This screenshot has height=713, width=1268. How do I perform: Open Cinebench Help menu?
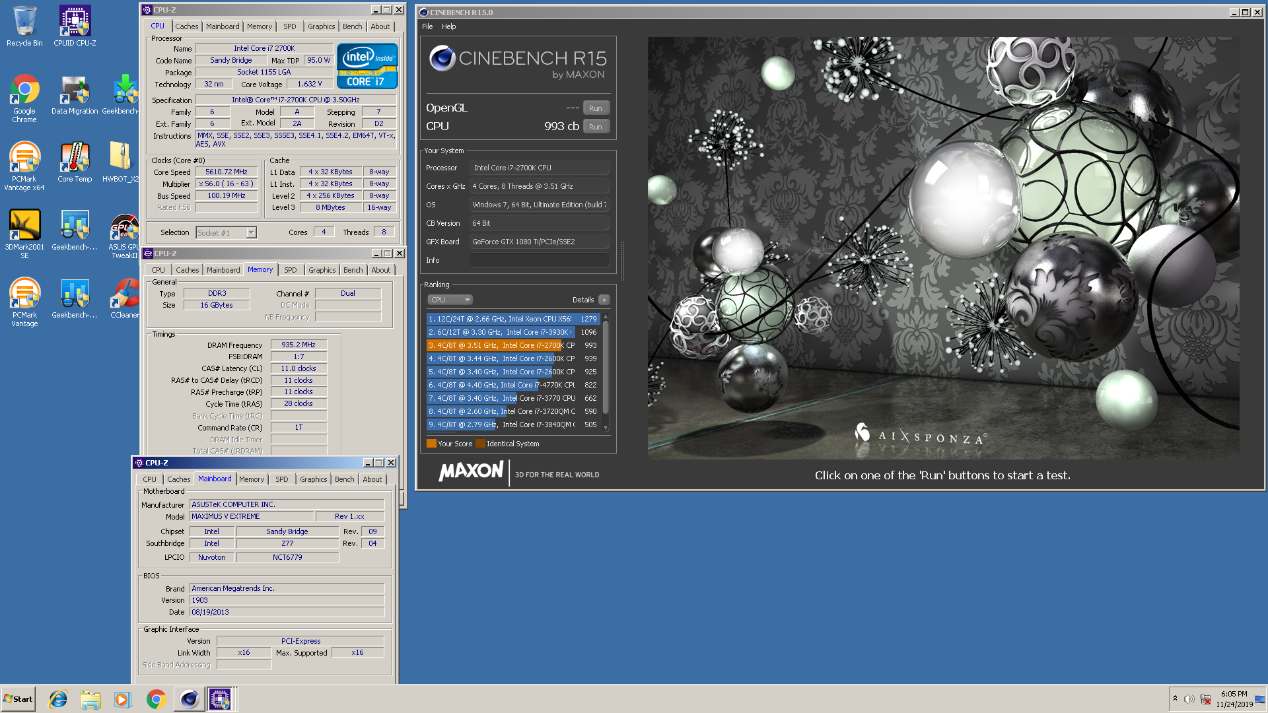click(x=449, y=26)
